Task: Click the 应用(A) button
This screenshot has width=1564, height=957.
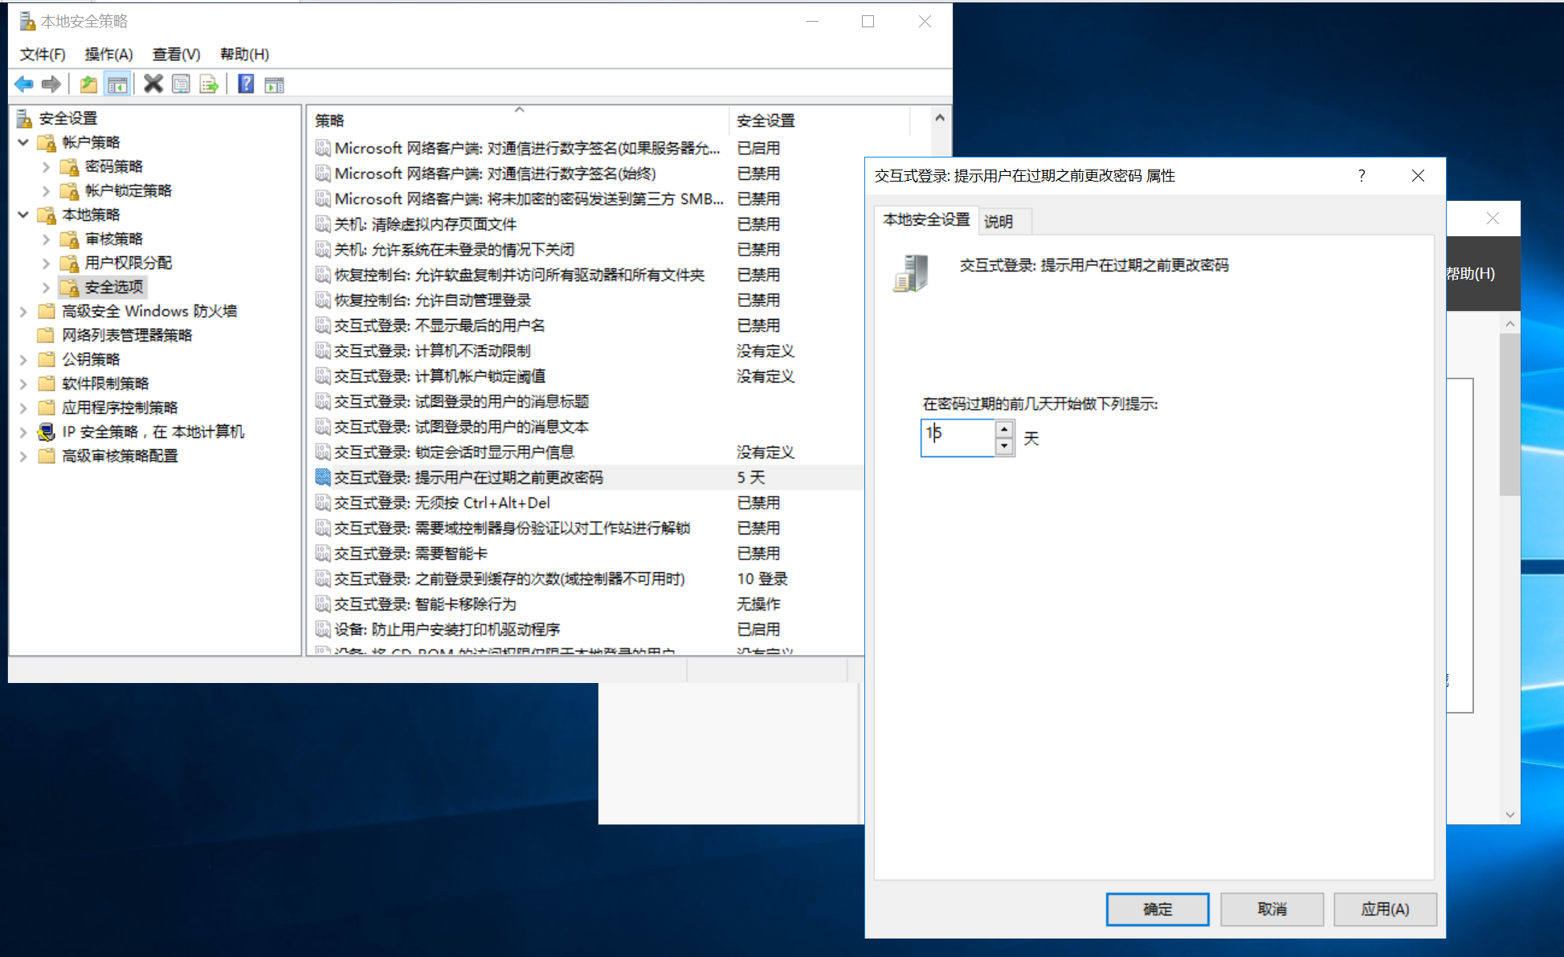Action: (1384, 909)
